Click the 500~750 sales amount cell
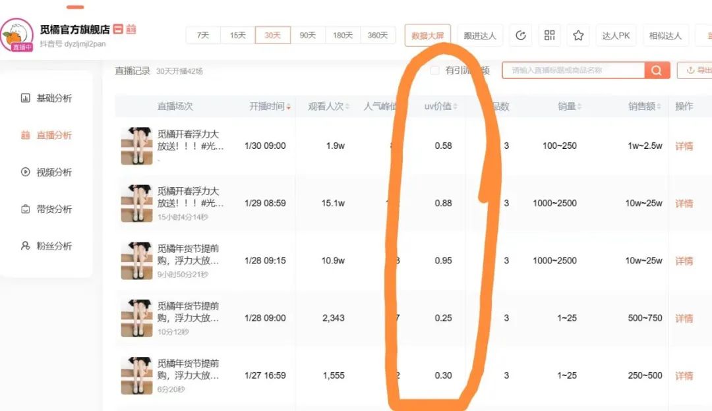Screen dimensions: 712x411 click(x=645, y=318)
